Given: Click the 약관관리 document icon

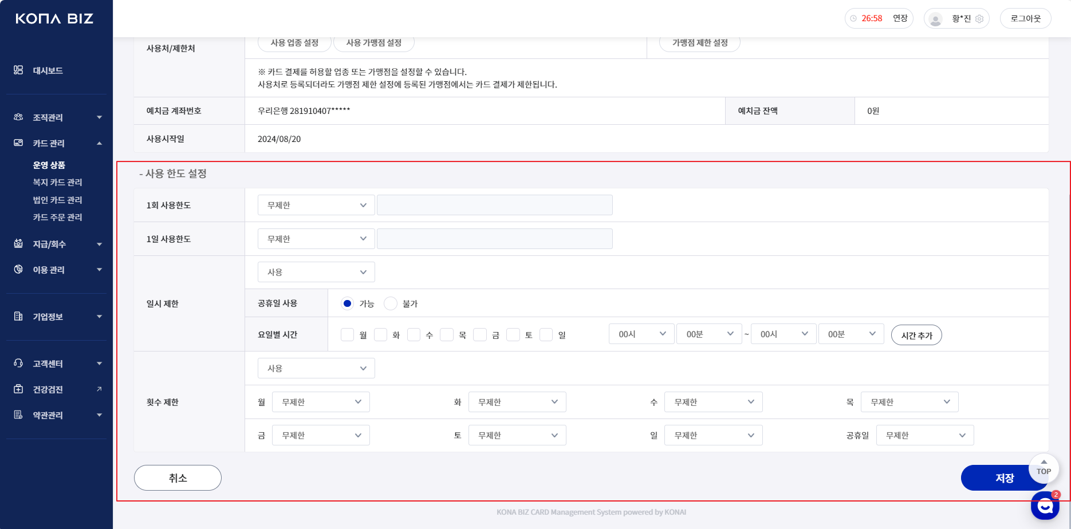Looking at the screenshot, I should pyautogui.click(x=18, y=414).
